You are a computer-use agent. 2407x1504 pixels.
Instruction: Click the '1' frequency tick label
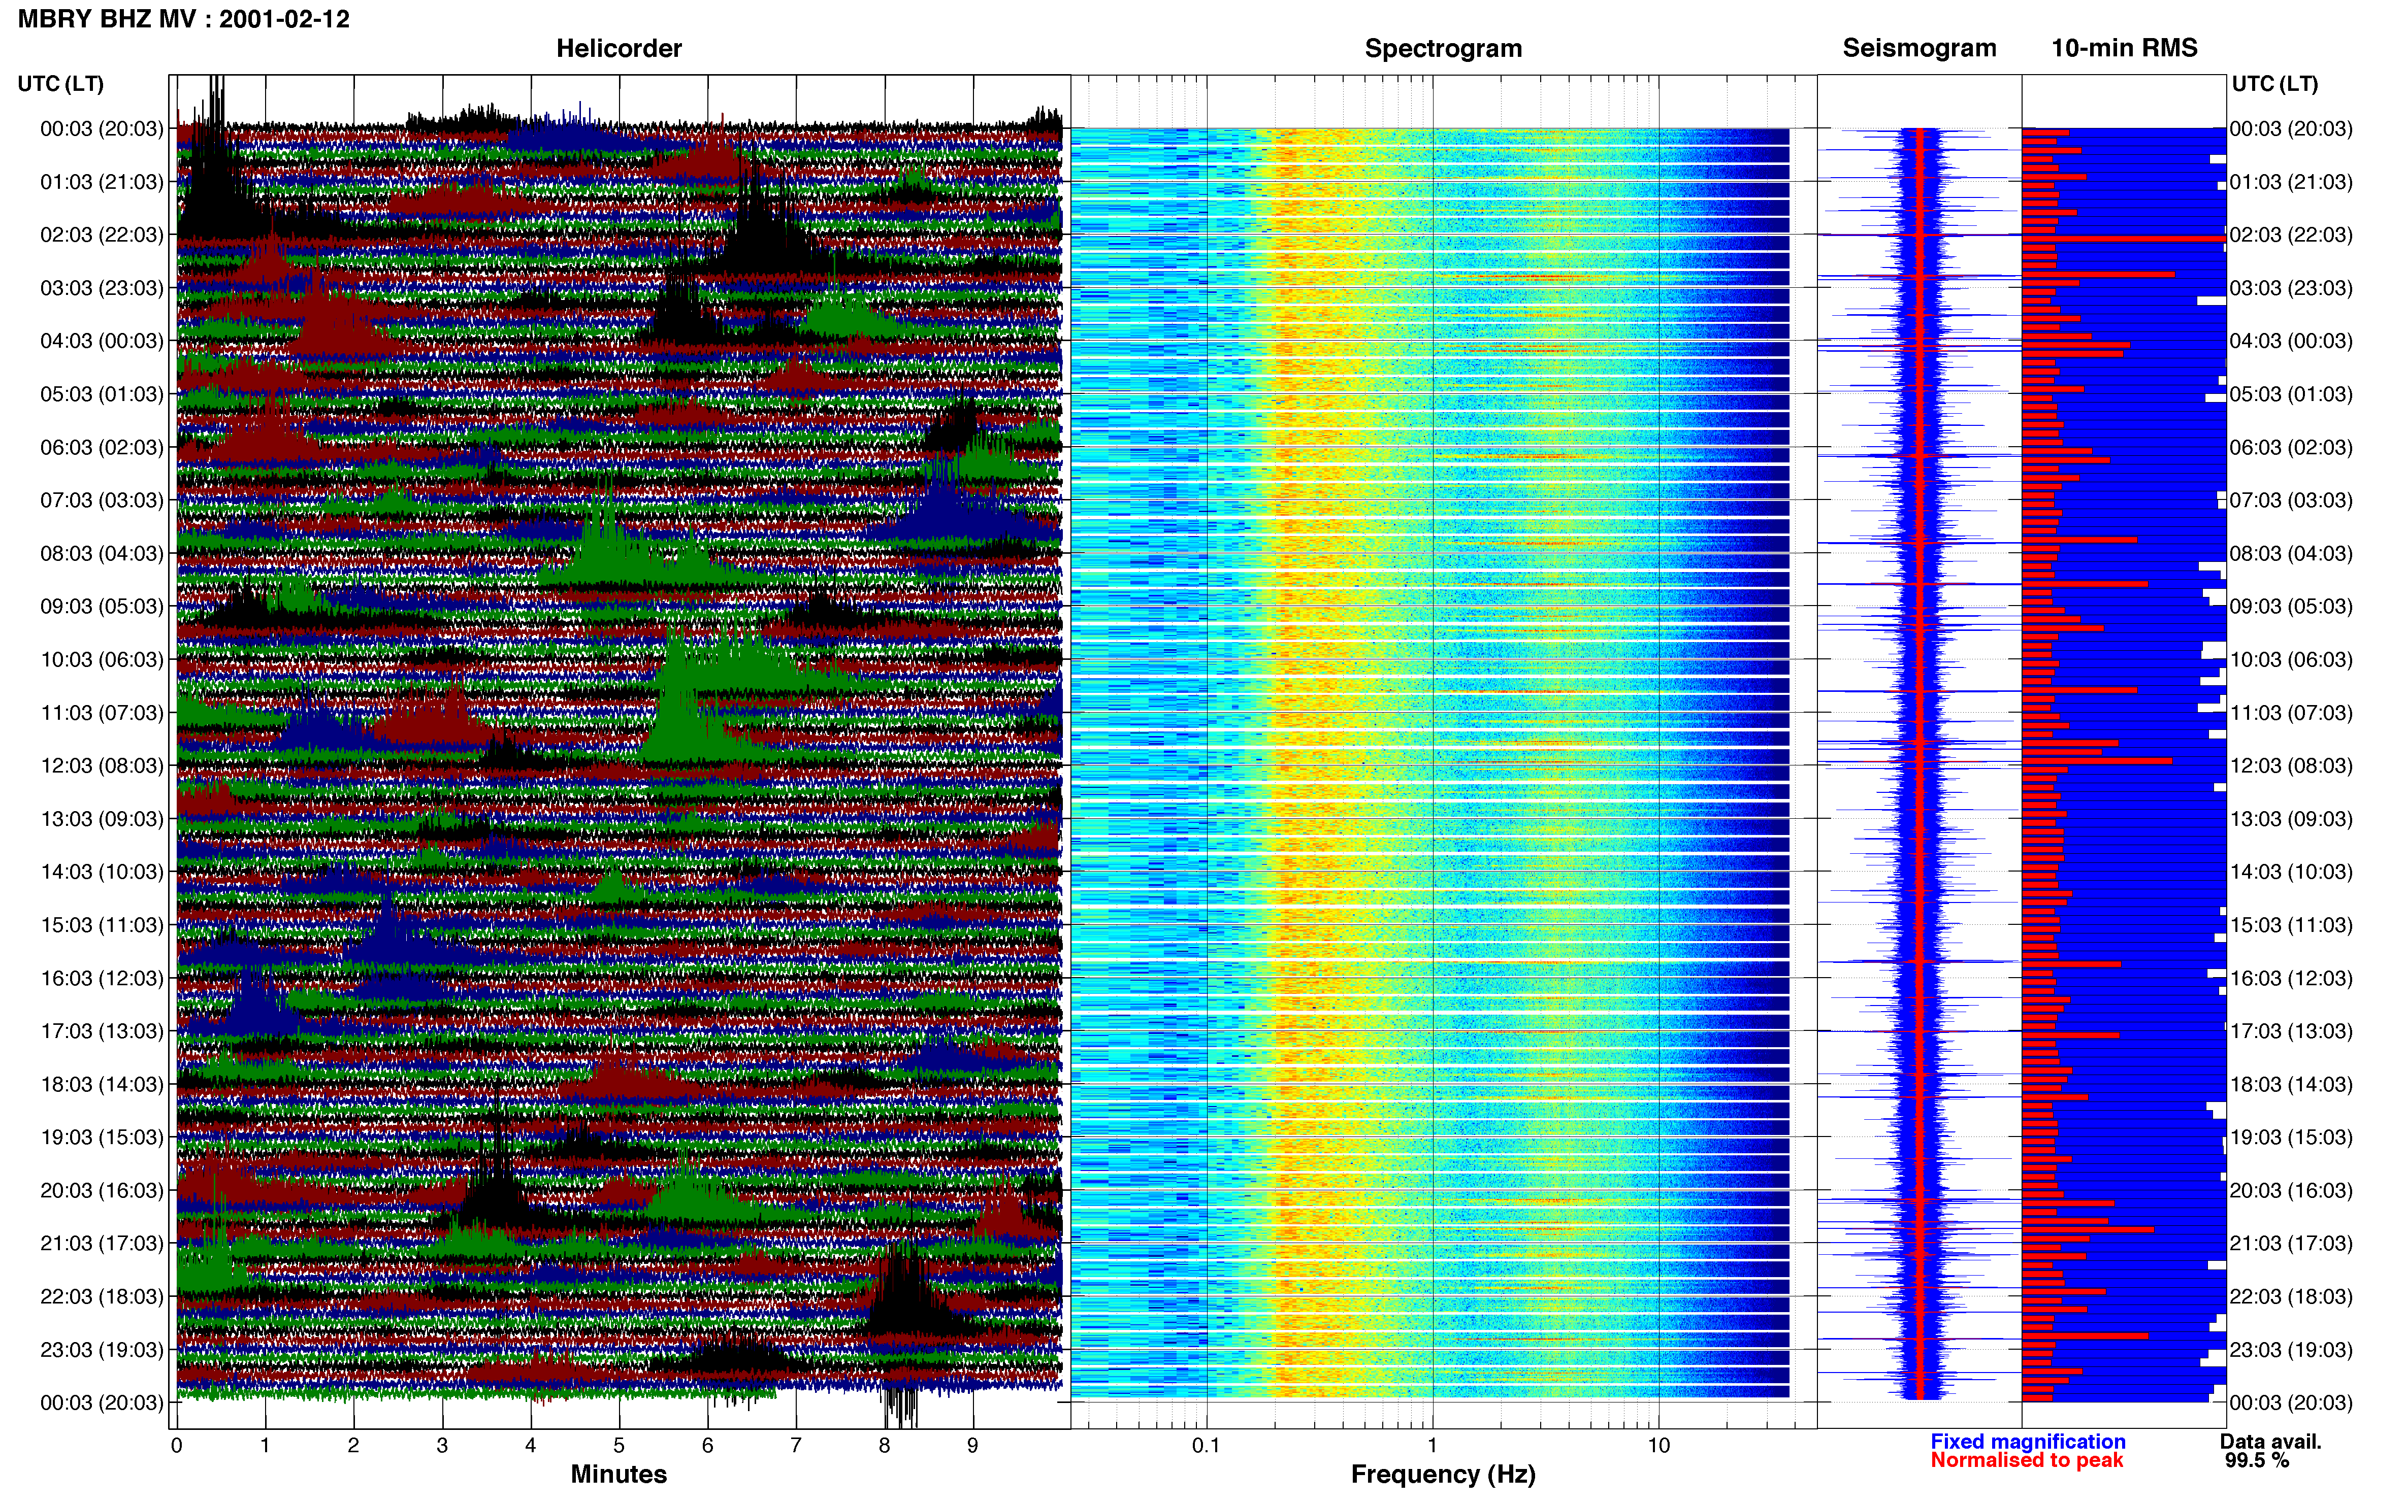click(x=1432, y=1445)
